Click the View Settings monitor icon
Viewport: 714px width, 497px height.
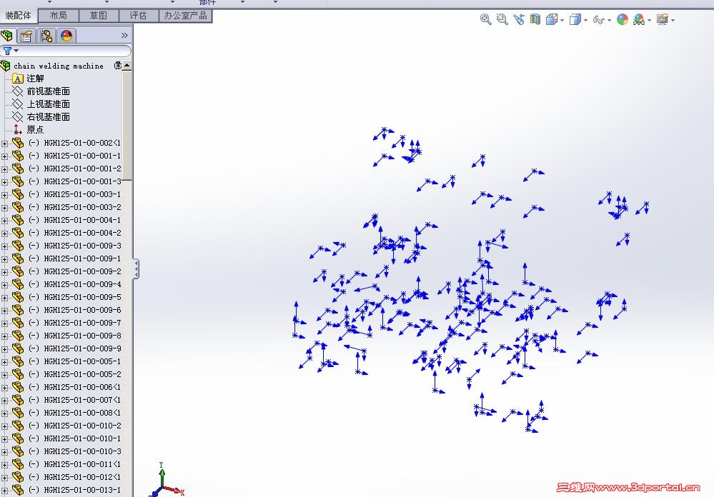pyautogui.click(x=662, y=19)
